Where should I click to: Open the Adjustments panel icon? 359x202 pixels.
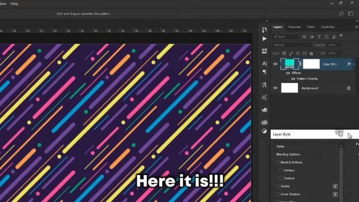264,131
